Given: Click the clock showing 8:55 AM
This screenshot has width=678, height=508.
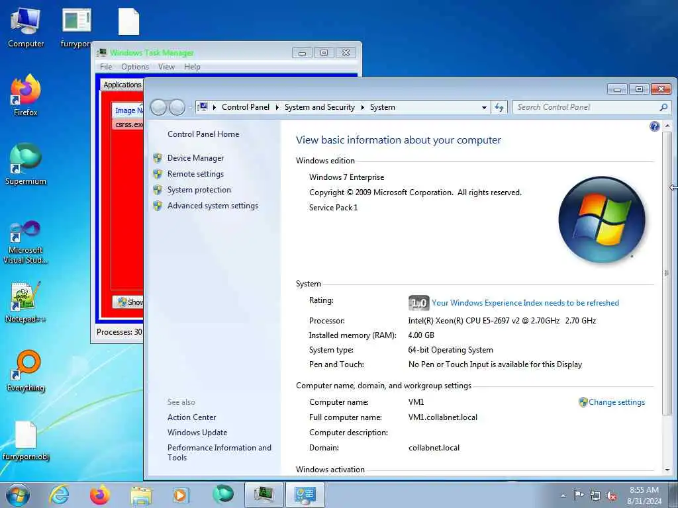Looking at the screenshot, I should coord(644,490).
